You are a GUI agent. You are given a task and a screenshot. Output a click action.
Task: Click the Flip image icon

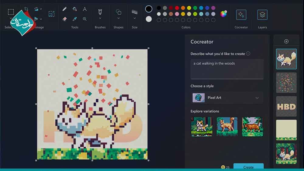coord(36,19)
